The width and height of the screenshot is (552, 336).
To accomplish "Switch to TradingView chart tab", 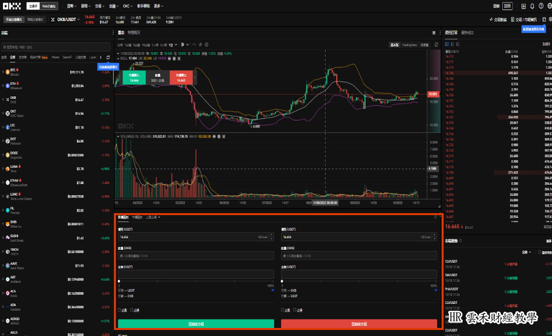I will coord(409,45).
